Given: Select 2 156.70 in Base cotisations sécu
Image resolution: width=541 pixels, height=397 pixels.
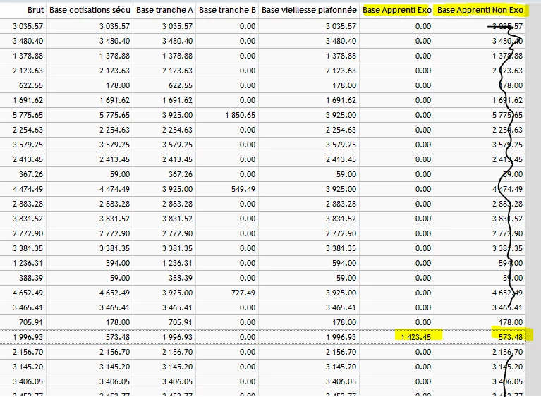Looking at the screenshot, I should [x=114, y=352].
